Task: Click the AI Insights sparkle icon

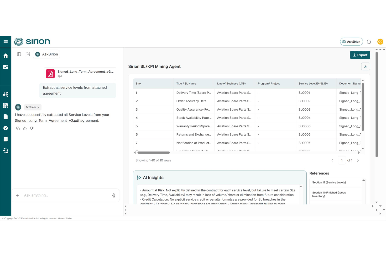Action: [139, 178]
